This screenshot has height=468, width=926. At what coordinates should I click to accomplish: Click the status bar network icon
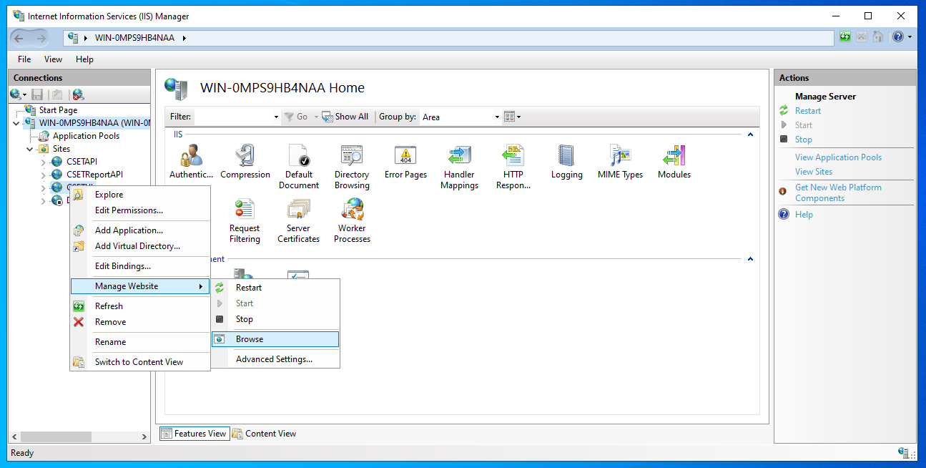coord(904,452)
